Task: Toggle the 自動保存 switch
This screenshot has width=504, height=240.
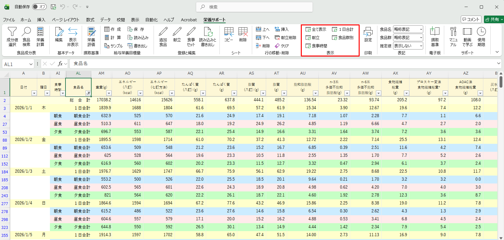Action: (x=39, y=7)
